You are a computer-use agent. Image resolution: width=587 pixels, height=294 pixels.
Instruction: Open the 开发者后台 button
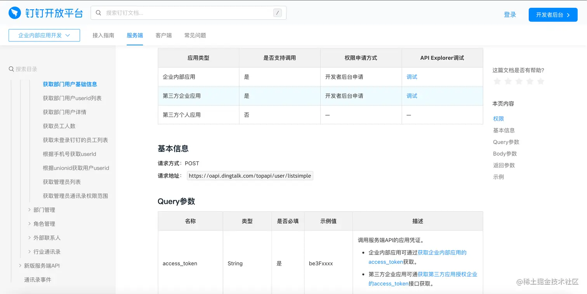tap(553, 15)
